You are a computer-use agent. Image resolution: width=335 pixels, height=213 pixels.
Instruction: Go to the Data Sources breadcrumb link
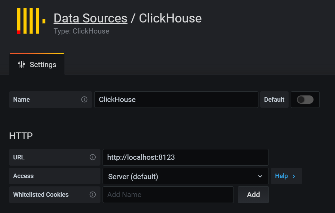90,18
